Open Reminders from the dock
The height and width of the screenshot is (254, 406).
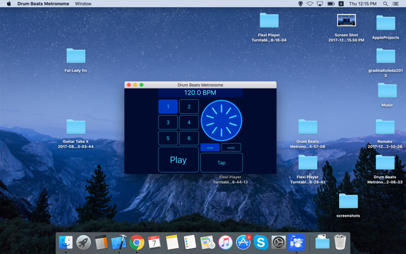click(190, 243)
